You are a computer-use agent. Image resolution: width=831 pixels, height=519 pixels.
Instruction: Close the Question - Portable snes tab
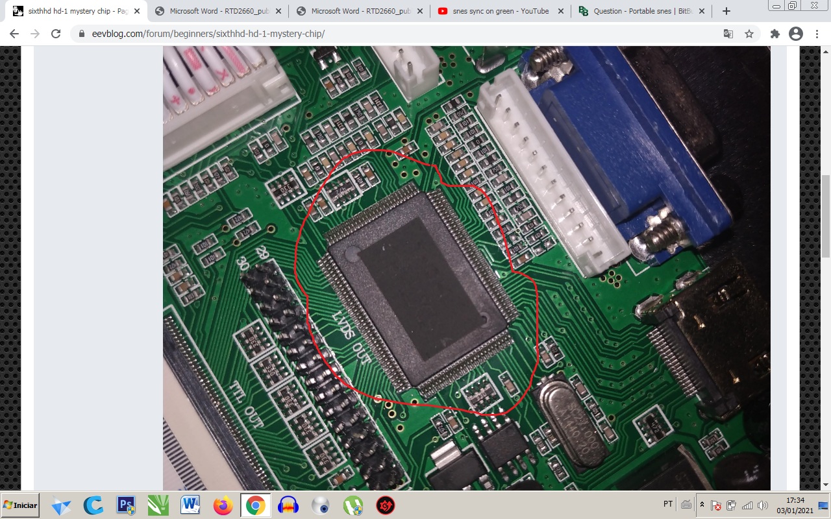(701, 11)
